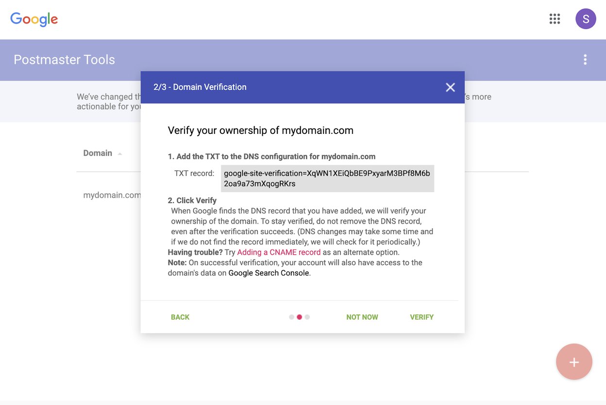Click the pink add domain button
This screenshot has width=606, height=405.
coord(574,361)
